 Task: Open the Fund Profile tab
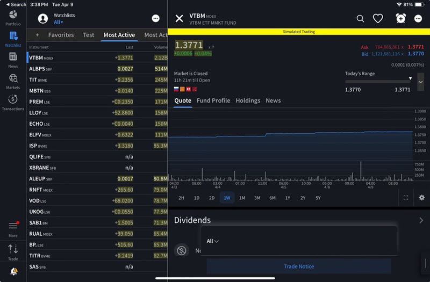tap(213, 100)
